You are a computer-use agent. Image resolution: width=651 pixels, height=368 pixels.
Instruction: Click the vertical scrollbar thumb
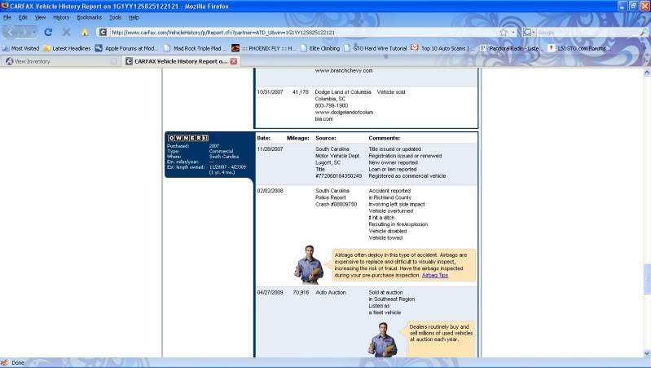(x=647, y=278)
